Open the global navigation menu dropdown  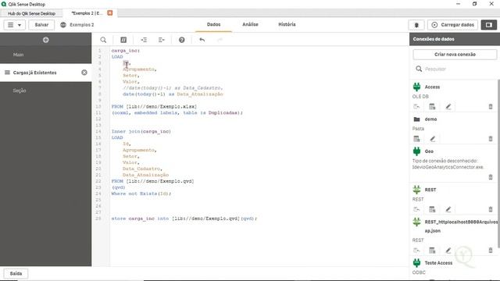point(14,25)
